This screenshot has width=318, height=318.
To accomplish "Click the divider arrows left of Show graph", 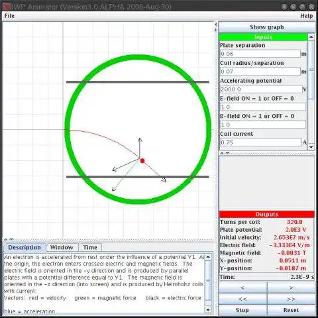I will coord(216,27).
